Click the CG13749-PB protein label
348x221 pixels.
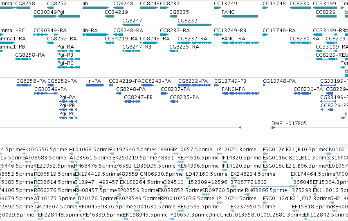click(230, 81)
